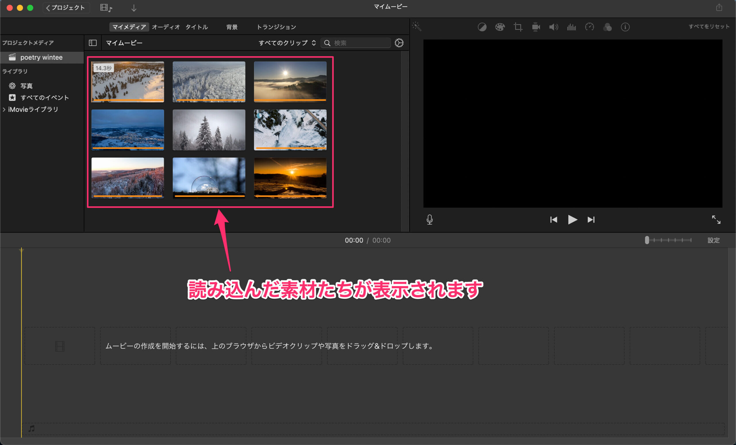Screen dimensions: 736x445
Task: Switch to the トランジション tab
Action: click(276, 27)
